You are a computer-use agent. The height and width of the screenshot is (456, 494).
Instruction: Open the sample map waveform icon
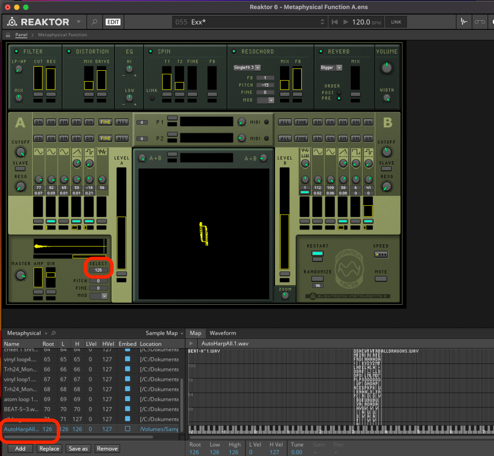tap(464, 22)
